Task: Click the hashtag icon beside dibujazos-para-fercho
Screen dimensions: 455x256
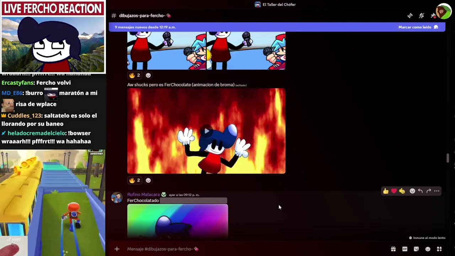Action: (x=114, y=16)
